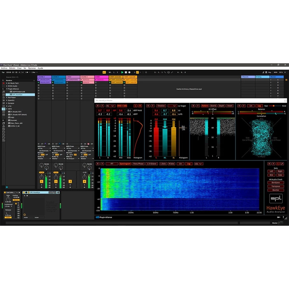This screenshot has height=289, width=289.
Task: Open the LU Target dropdown in HawkEye
Action: (172, 106)
